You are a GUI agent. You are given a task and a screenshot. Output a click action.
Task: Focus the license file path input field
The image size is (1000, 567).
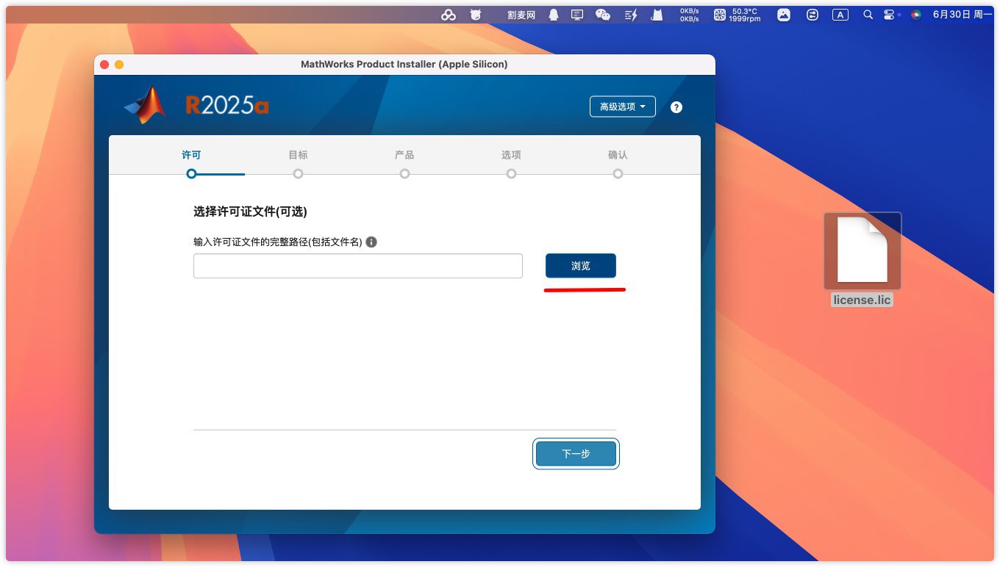(x=357, y=266)
